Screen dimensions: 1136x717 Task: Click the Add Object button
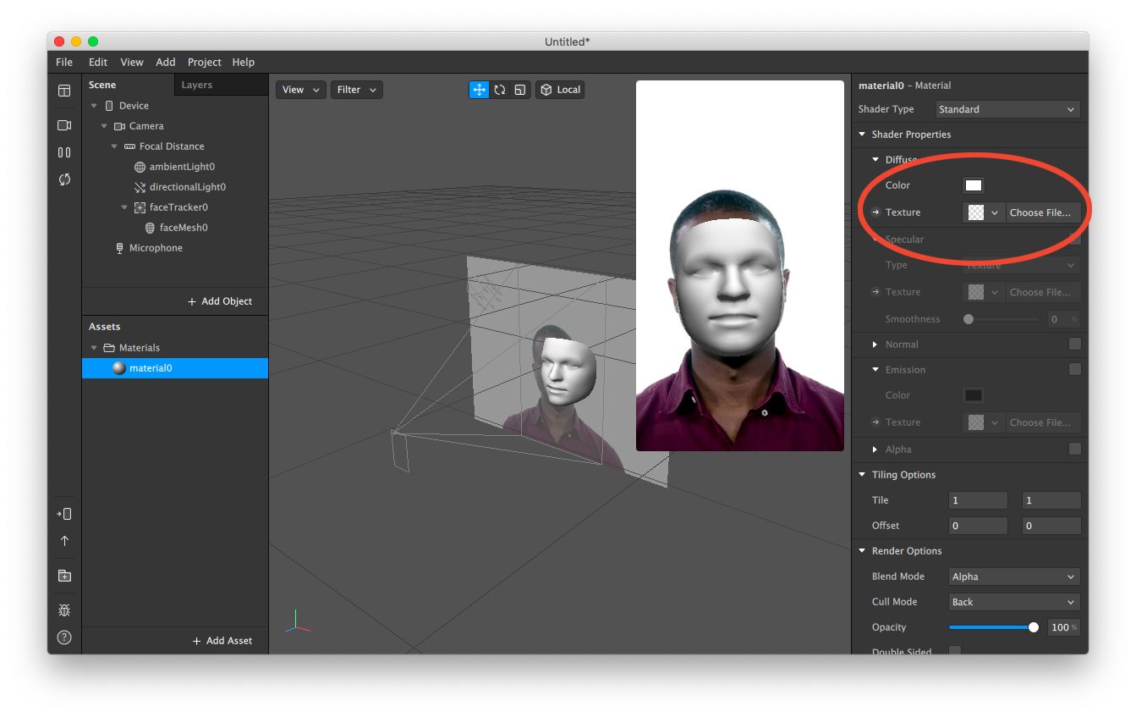coord(220,301)
